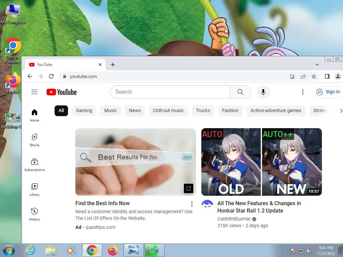
Task: Click the search magnifier button
Action: tap(241, 92)
